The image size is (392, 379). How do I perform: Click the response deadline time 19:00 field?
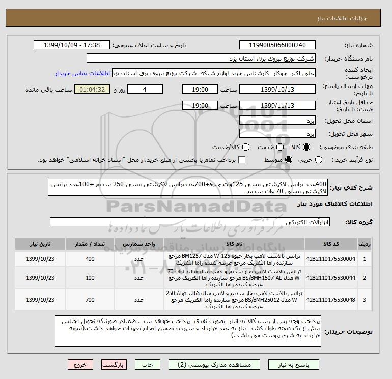200,89
